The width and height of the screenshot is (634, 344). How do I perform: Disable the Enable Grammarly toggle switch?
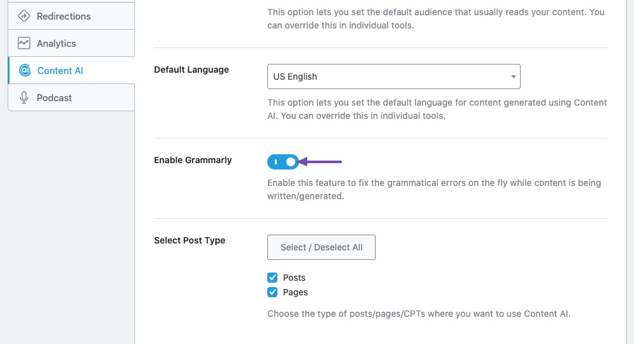coord(282,162)
